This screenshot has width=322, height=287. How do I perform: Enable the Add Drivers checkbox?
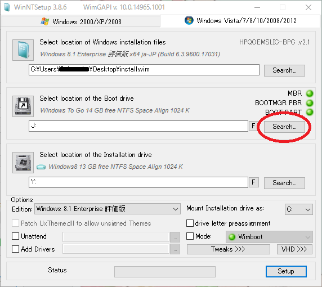pyautogui.click(x=15, y=249)
